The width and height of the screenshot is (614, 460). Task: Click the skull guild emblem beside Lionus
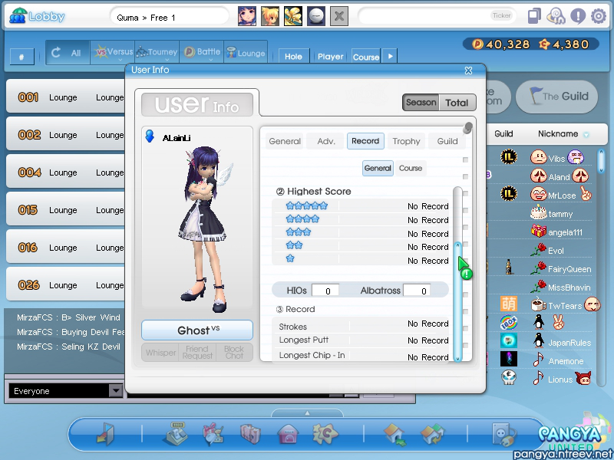509,377
